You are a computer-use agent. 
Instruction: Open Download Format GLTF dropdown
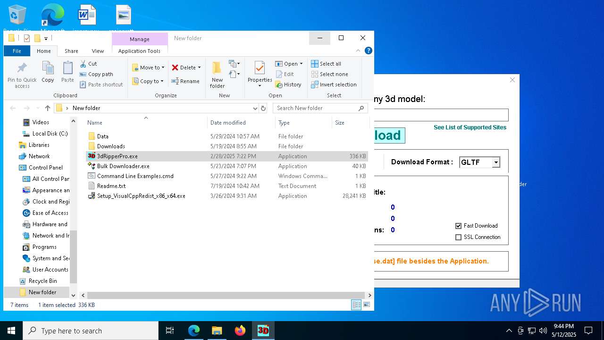point(496,162)
